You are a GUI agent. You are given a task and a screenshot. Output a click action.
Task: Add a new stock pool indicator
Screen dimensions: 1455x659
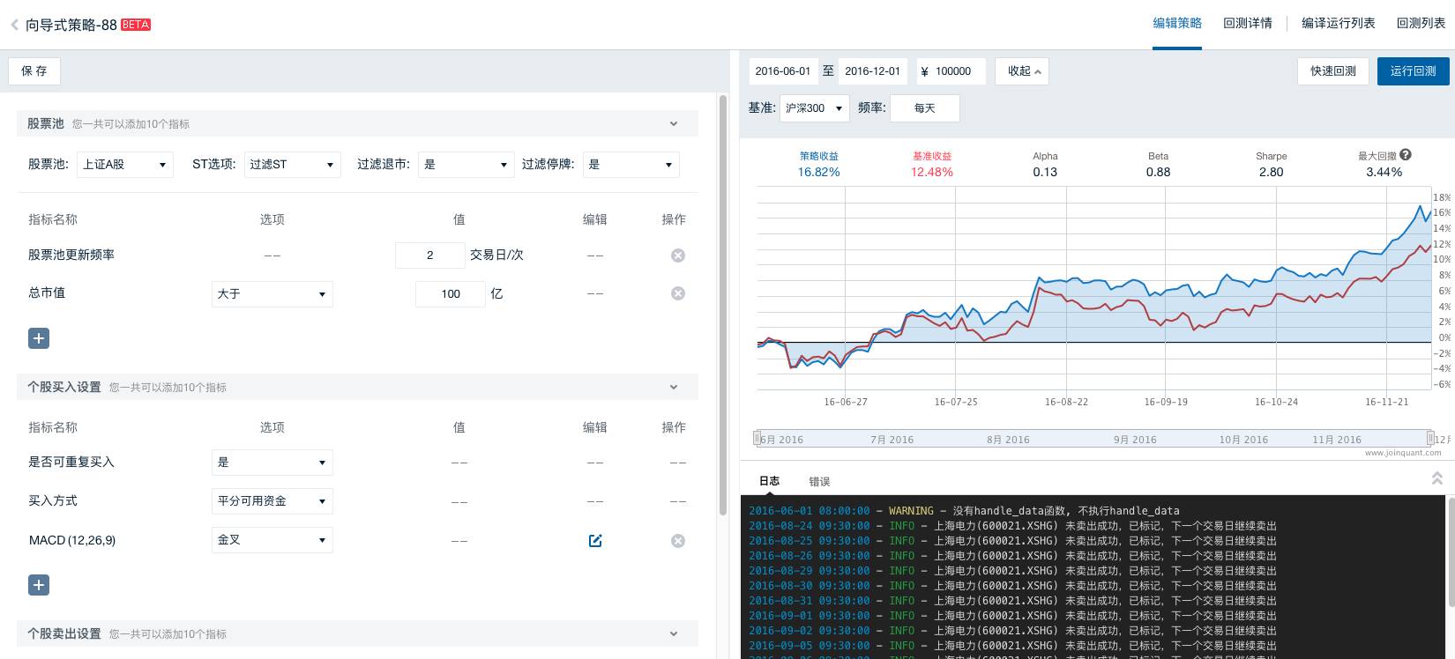(39, 338)
